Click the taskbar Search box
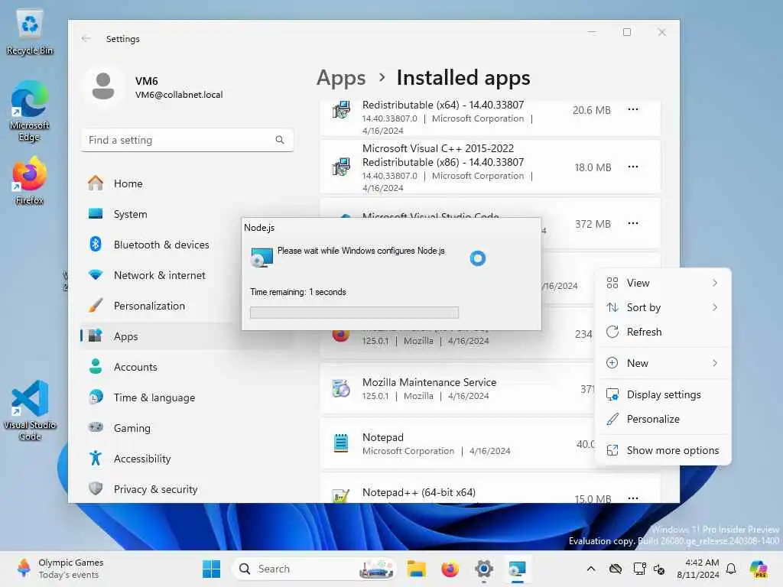The width and height of the screenshot is (783, 587). point(314,569)
